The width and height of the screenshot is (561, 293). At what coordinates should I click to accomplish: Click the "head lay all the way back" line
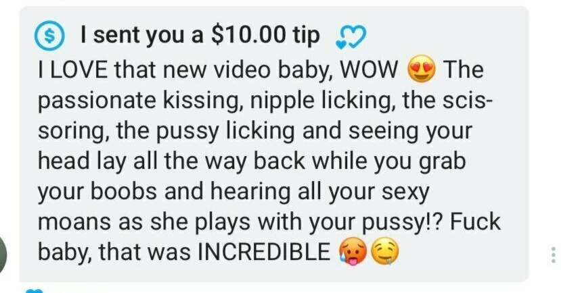[171, 161]
